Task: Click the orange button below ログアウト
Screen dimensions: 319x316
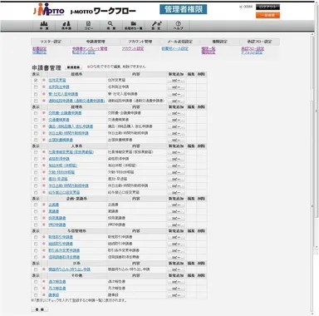Action: pyautogui.click(x=267, y=15)
